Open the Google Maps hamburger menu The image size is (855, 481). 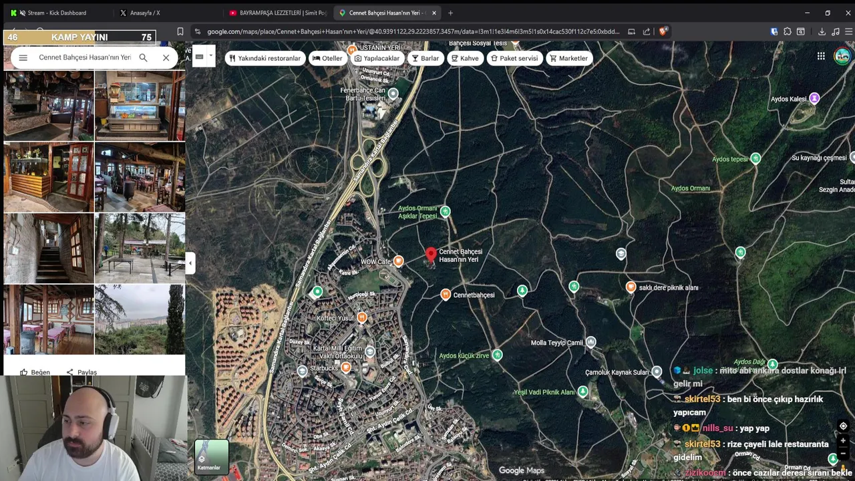coord(23,57)
